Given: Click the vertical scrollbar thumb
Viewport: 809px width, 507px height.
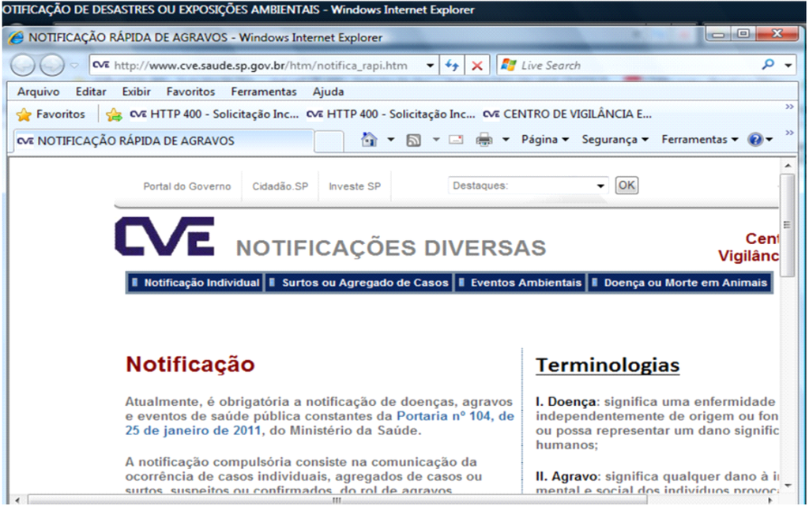Looking at the screenshot, I should tap(788, 225).
